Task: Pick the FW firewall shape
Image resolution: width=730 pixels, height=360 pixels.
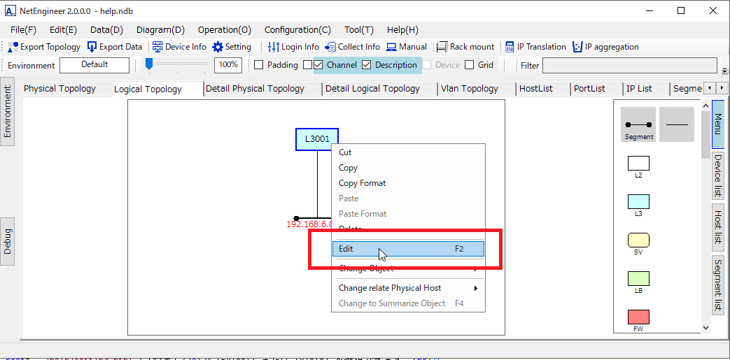Action: [638, 317]
